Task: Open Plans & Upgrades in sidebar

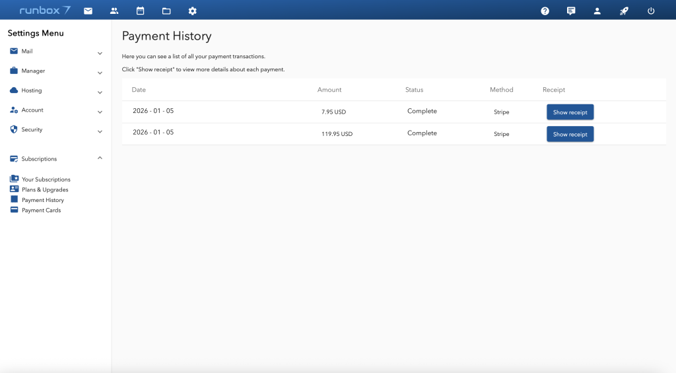Action: (x=45, y=189)
